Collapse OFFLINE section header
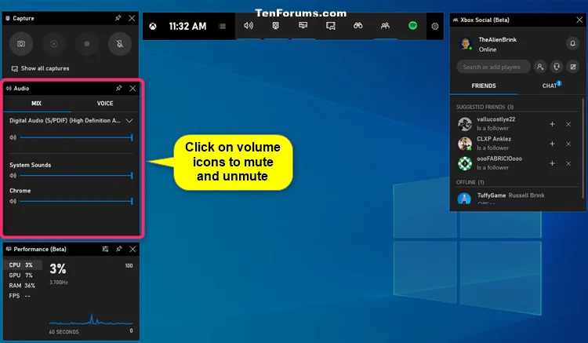Screen dimensions: 588x343 (470, 182)
